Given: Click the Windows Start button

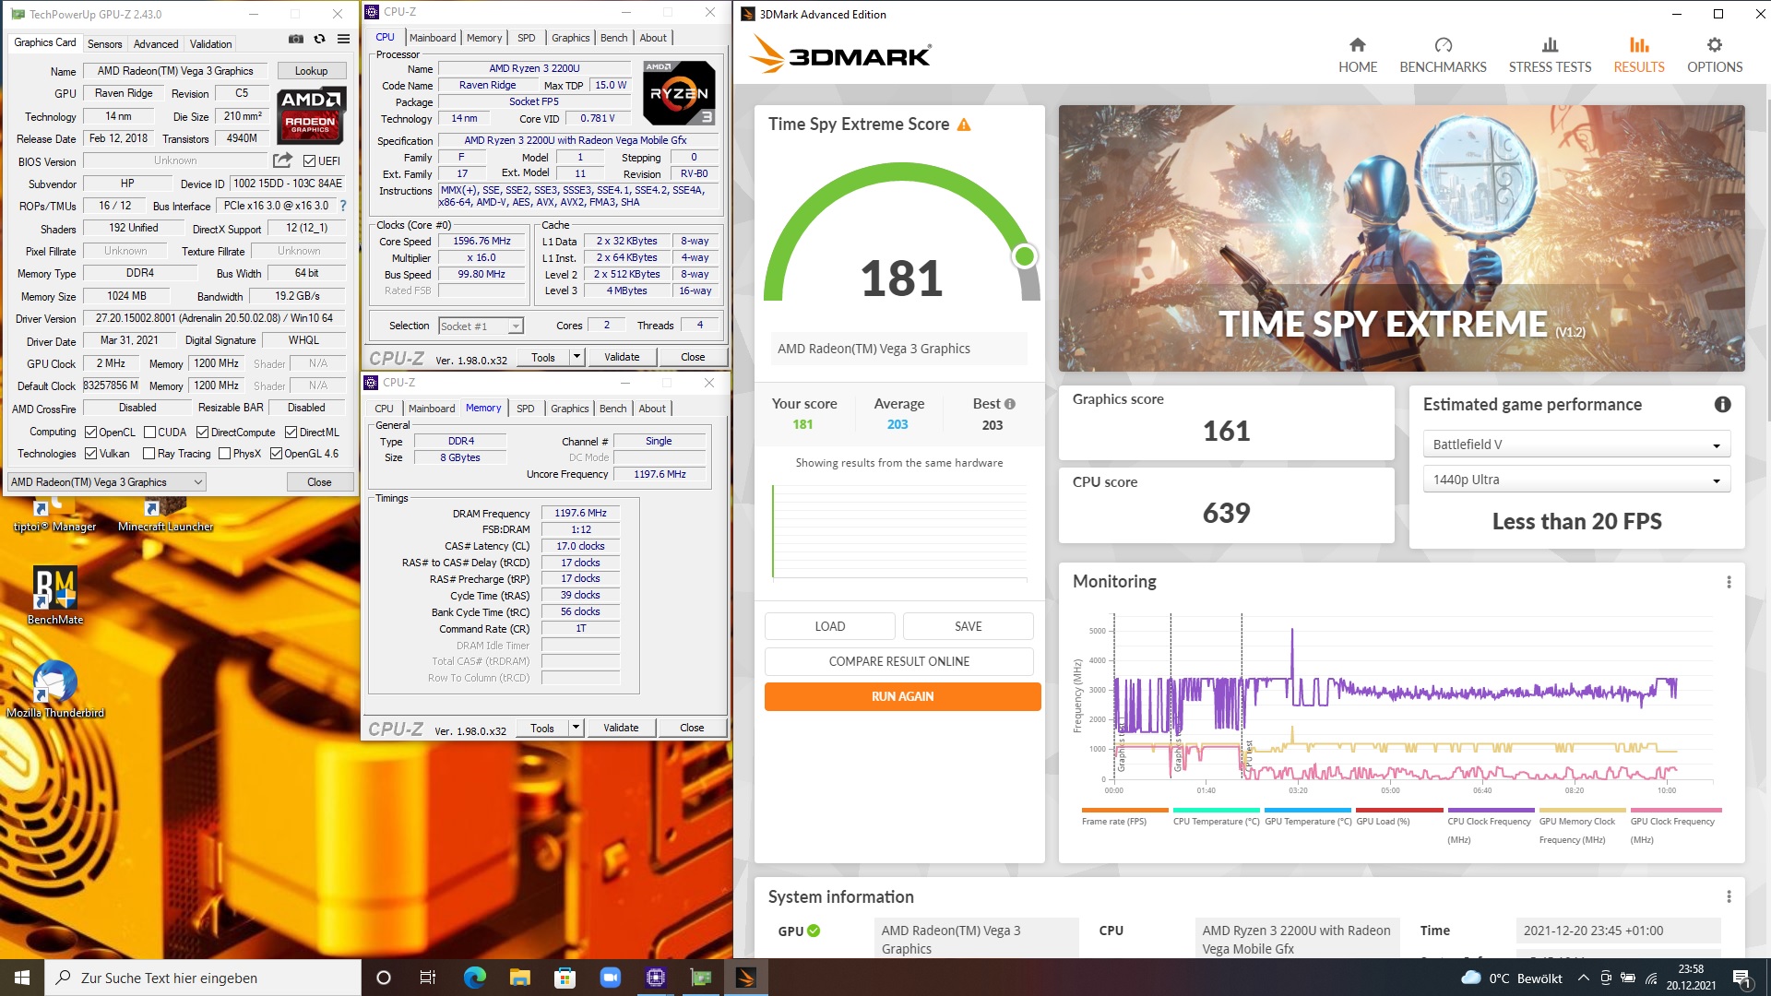Looking at the screenshot, I should coord(22,978).
